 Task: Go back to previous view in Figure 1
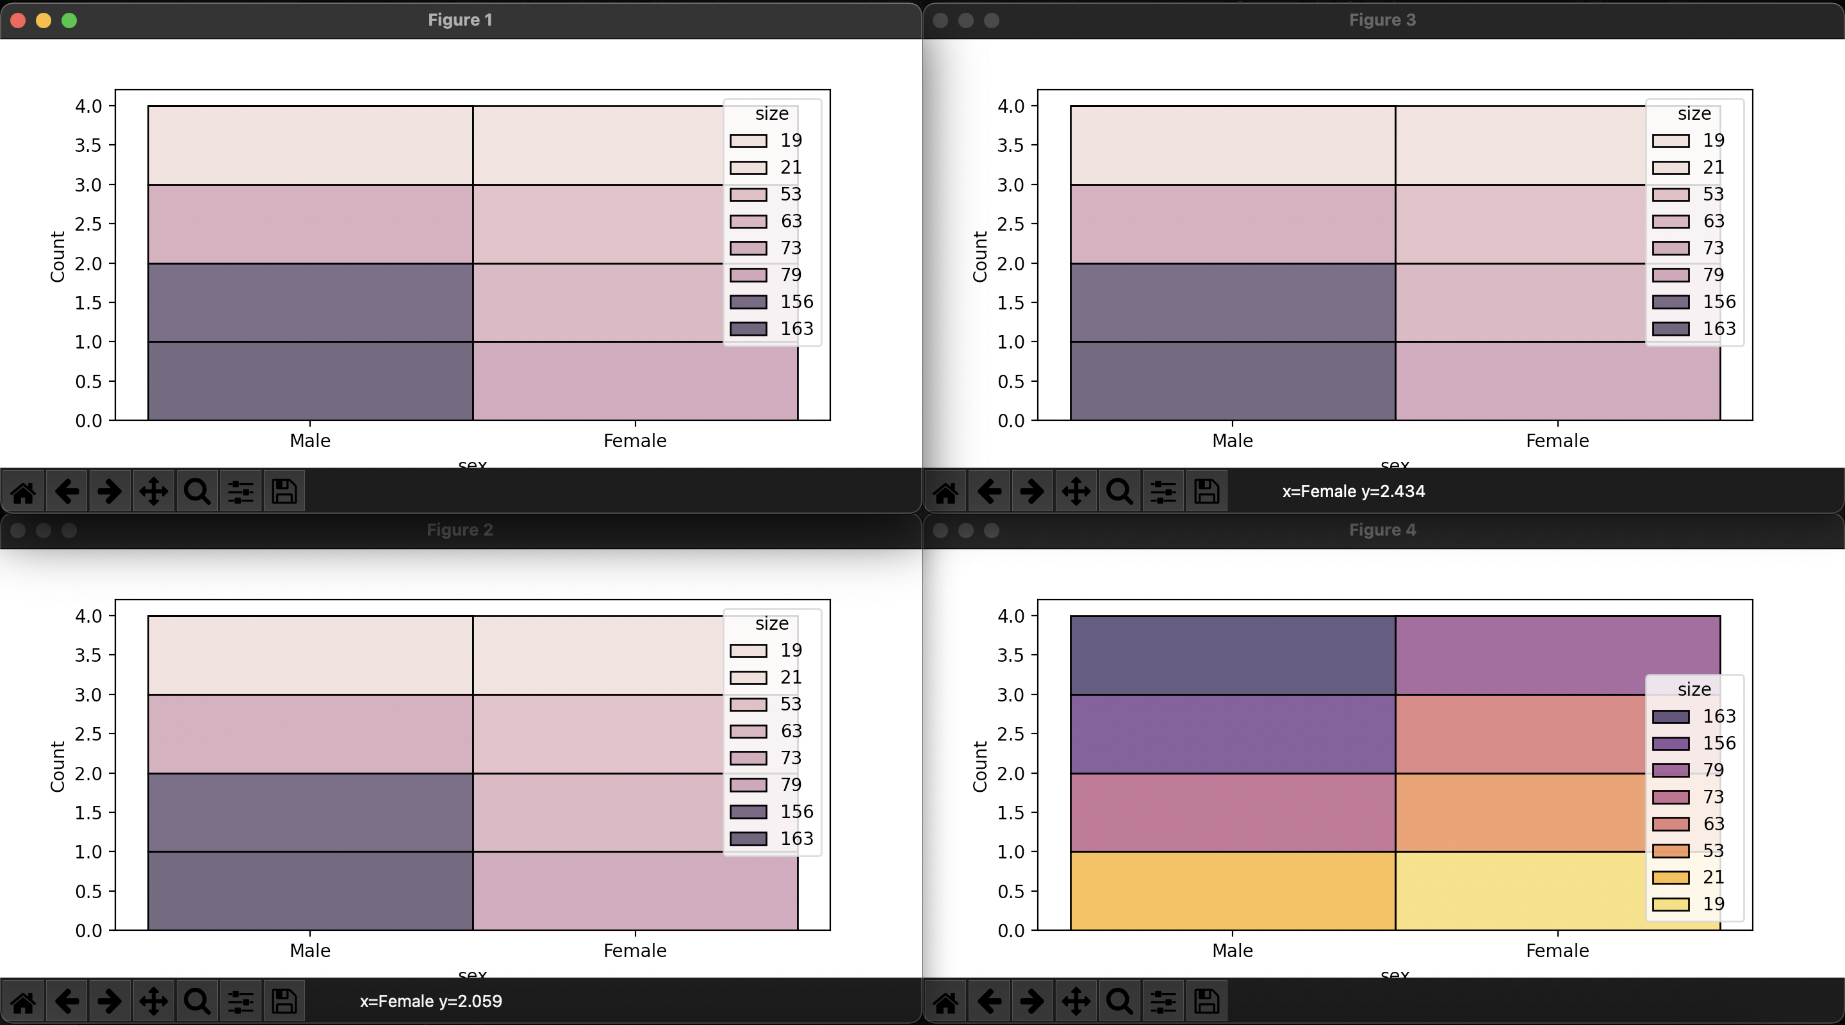coord(67,491)
